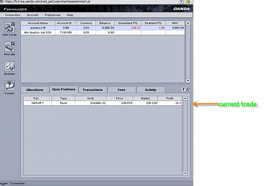Switch to the Allocations tab
This screenshot has height=186, width=278.
pyautogui.click(x=35, y=90)
